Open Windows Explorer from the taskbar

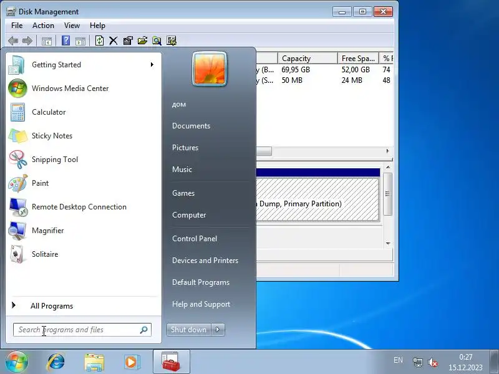point(94,362)
